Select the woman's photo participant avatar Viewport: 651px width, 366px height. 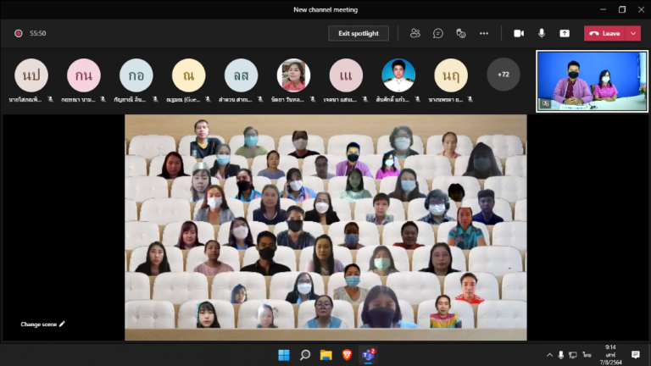[293, 75]
